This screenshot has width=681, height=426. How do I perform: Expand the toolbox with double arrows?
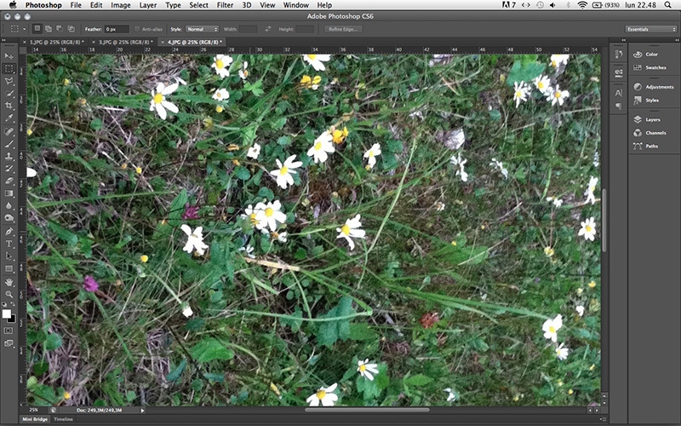4,40
